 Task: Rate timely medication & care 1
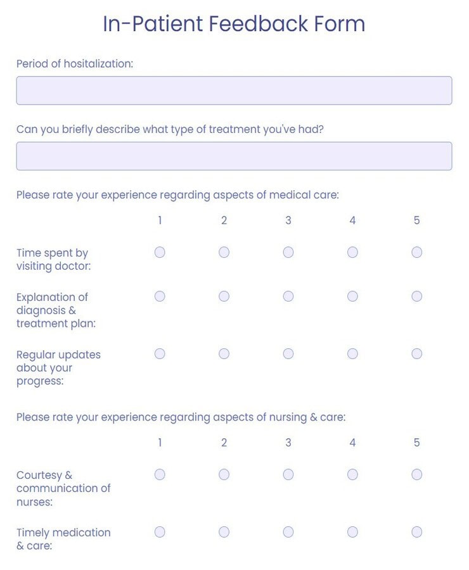click(160, 532)
